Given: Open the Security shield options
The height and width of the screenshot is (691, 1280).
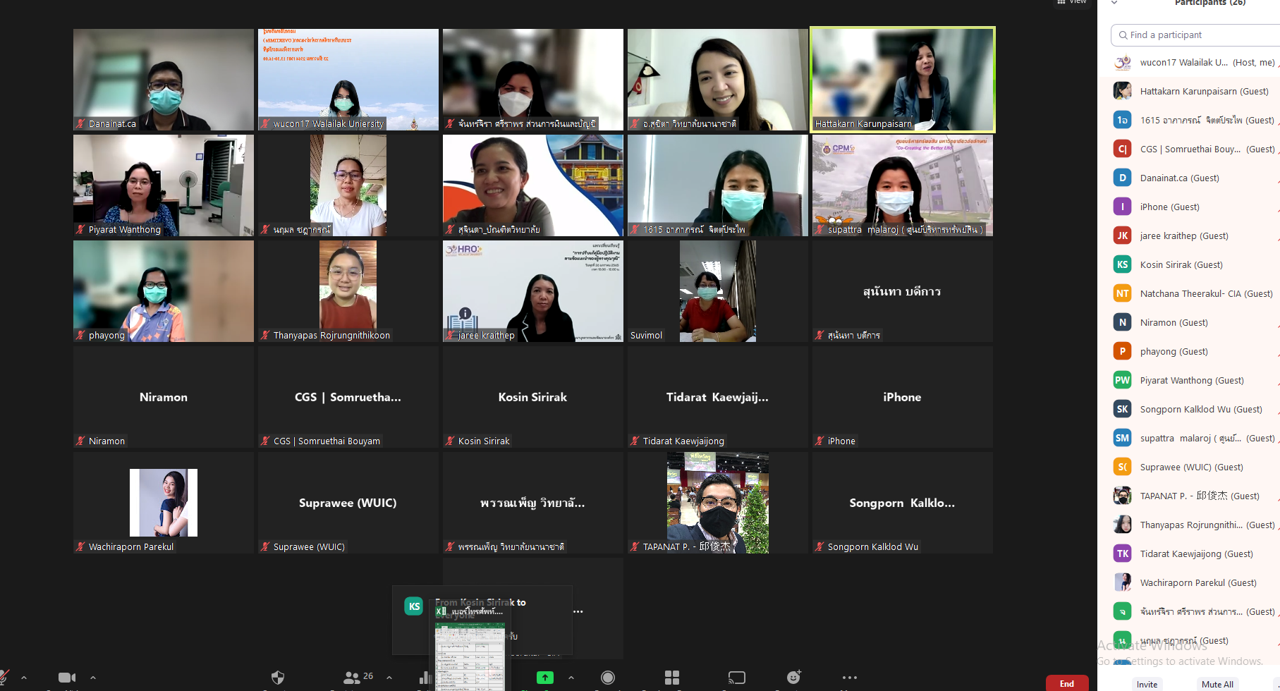Looking at the screenshot, I should click(278, 678).
